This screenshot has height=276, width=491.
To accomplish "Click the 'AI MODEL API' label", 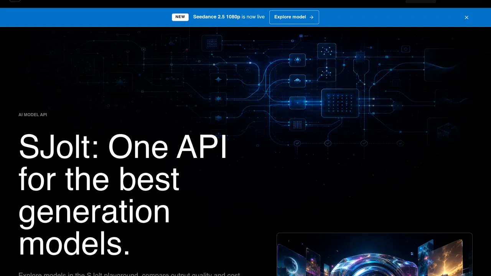I will pos(33,115).
